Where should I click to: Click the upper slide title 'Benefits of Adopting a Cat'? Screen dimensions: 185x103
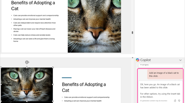coord(33,6)
